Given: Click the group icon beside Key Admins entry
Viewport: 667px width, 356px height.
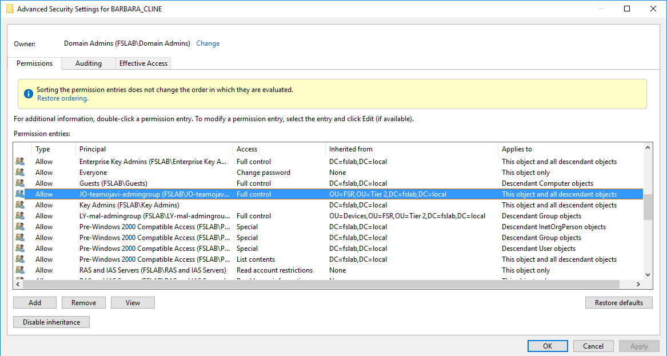Looking at the screenshot, I should (19, 205).
